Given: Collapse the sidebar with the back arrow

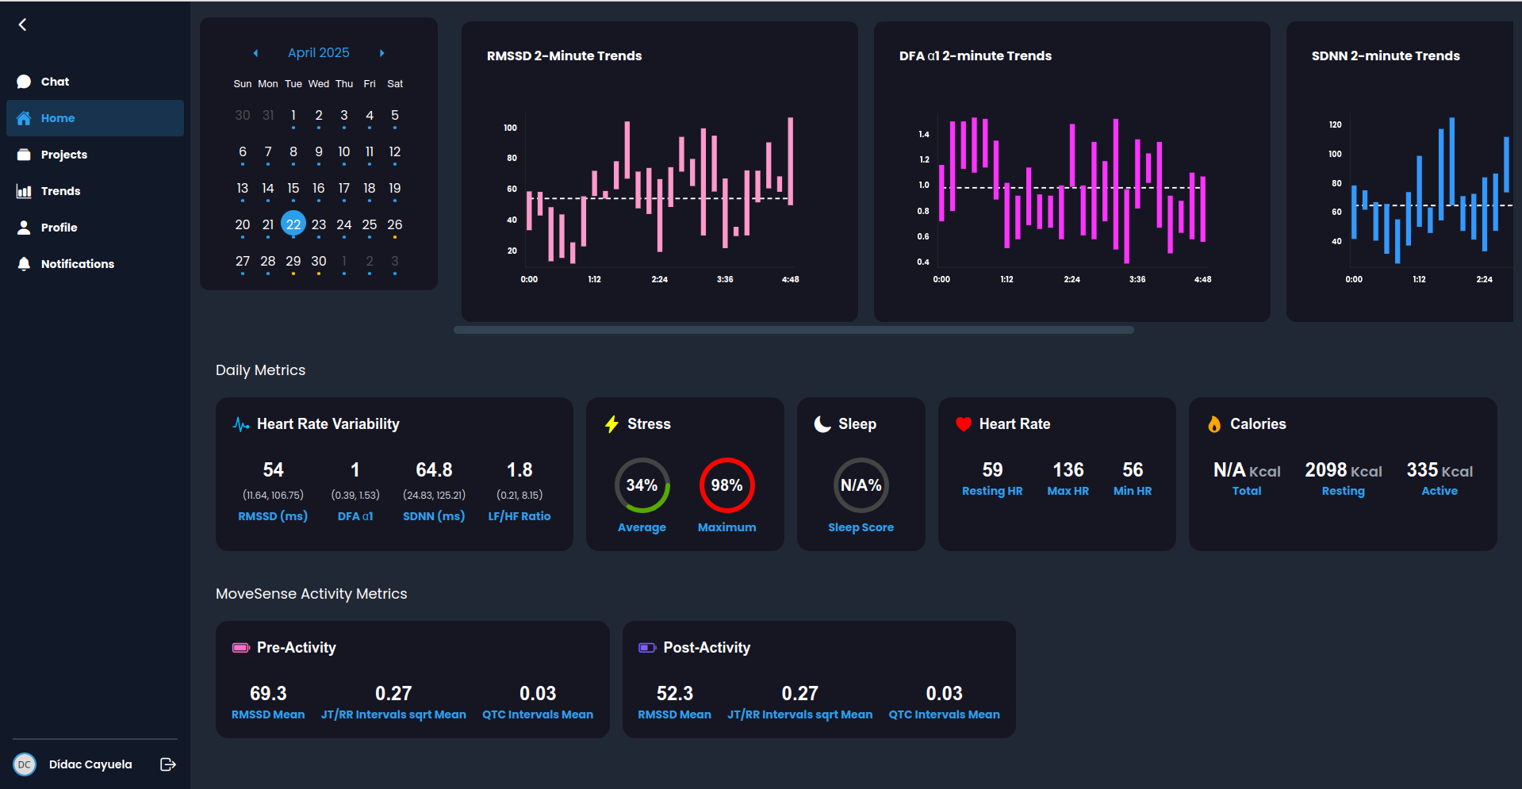Looking at the screenshot, I should click(x=22, y=24).
